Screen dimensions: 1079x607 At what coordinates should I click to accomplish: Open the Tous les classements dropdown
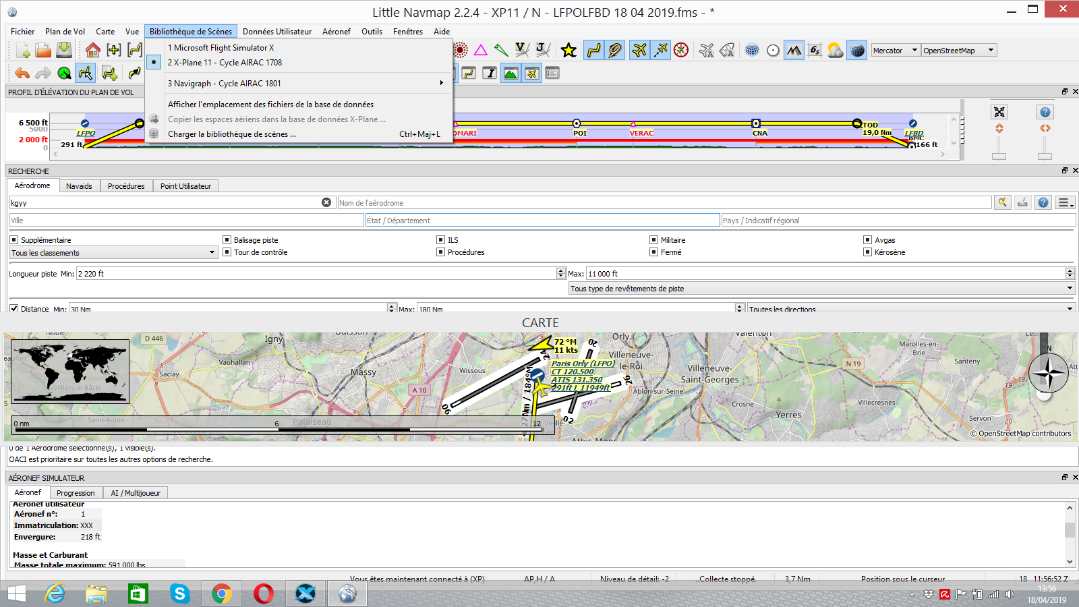pos(113,253)
